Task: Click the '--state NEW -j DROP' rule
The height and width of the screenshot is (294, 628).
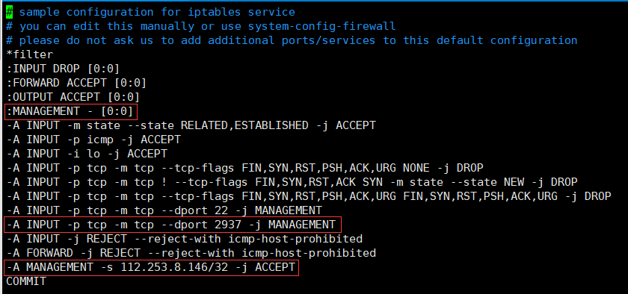Action: pyautogui.click(x=292, y=182)
